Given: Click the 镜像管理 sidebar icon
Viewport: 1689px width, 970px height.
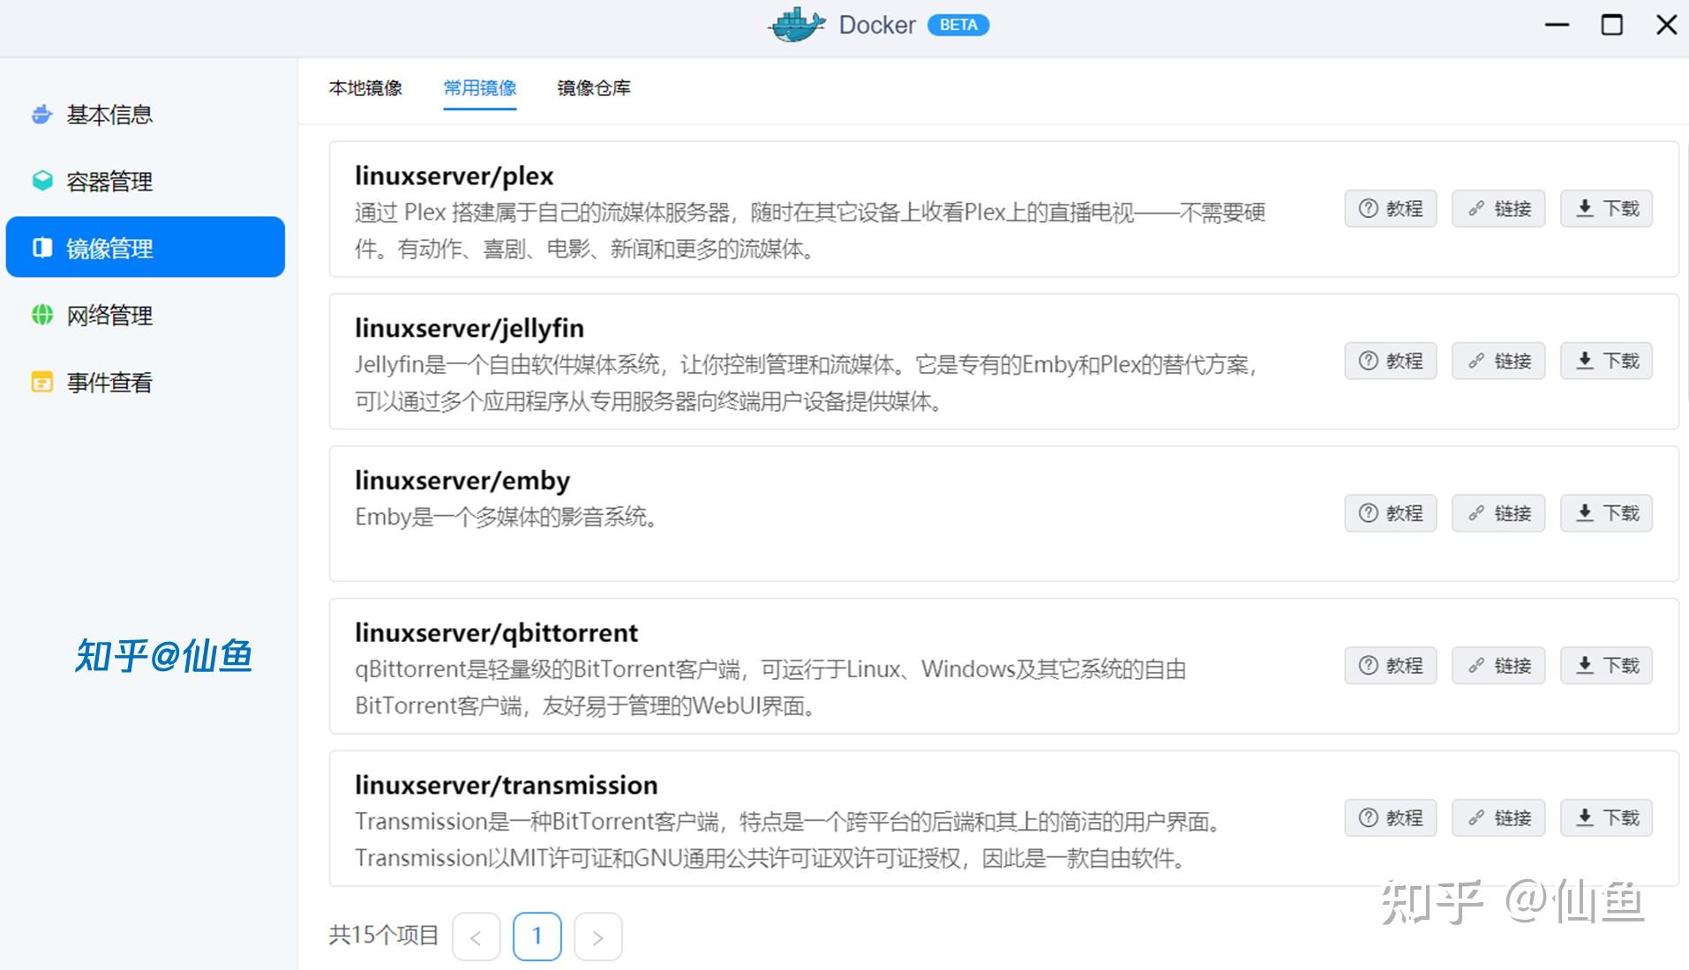Looking at the screenshot, I should 41,248.
